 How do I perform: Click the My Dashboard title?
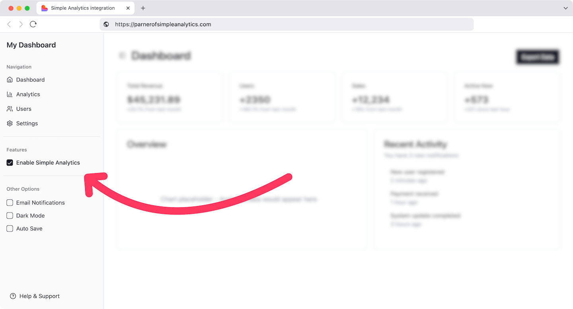[x=31, y=45]
